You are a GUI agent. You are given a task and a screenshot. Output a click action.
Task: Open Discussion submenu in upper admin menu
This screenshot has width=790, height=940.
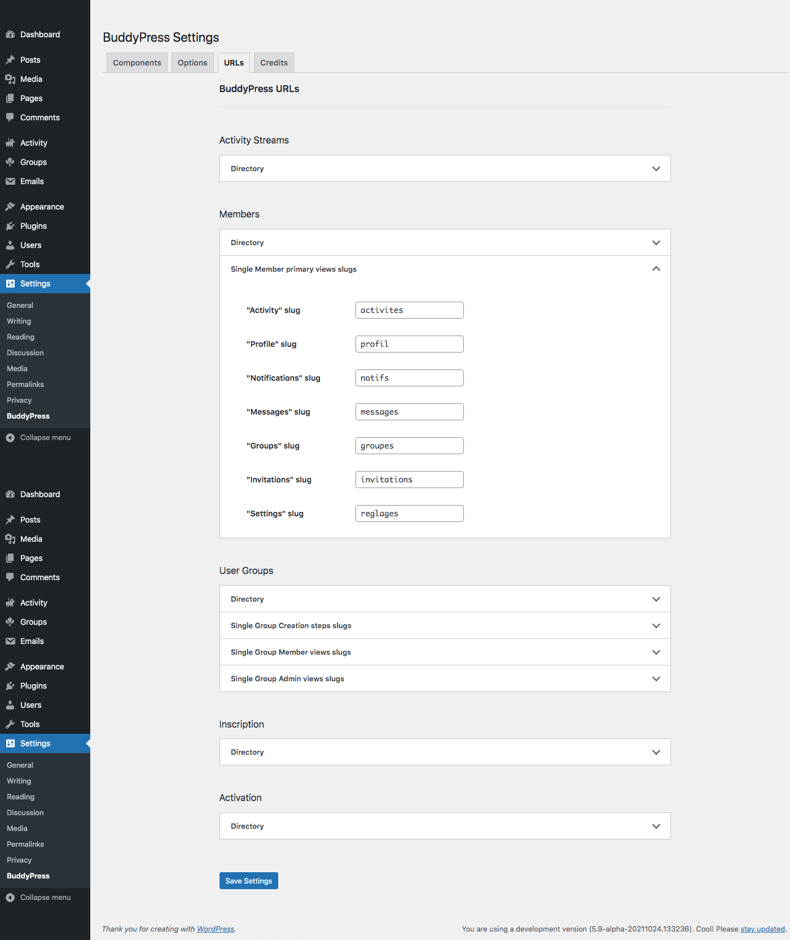click(x=25, y=352)
